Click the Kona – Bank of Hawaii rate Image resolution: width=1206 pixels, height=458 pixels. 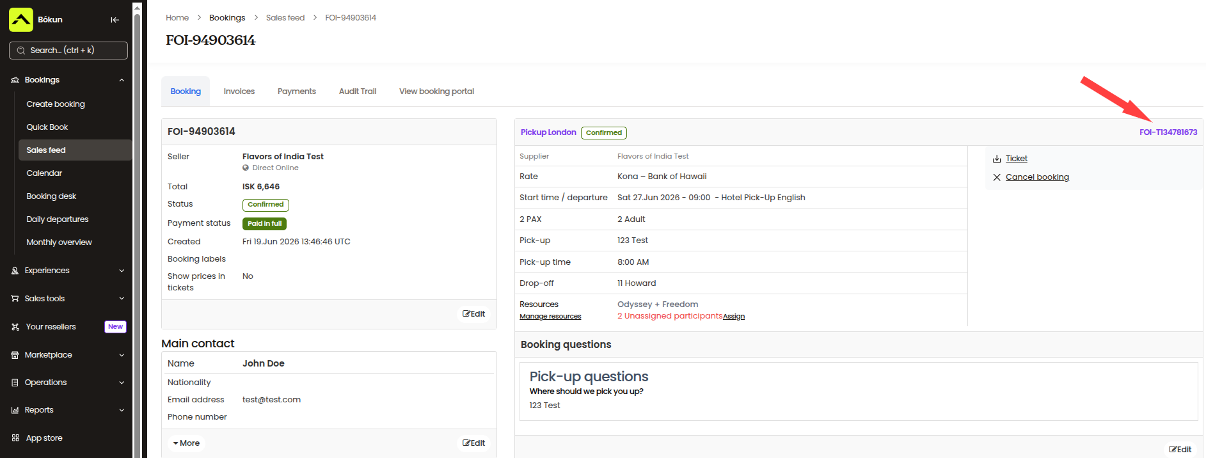(x=662, y=177)
